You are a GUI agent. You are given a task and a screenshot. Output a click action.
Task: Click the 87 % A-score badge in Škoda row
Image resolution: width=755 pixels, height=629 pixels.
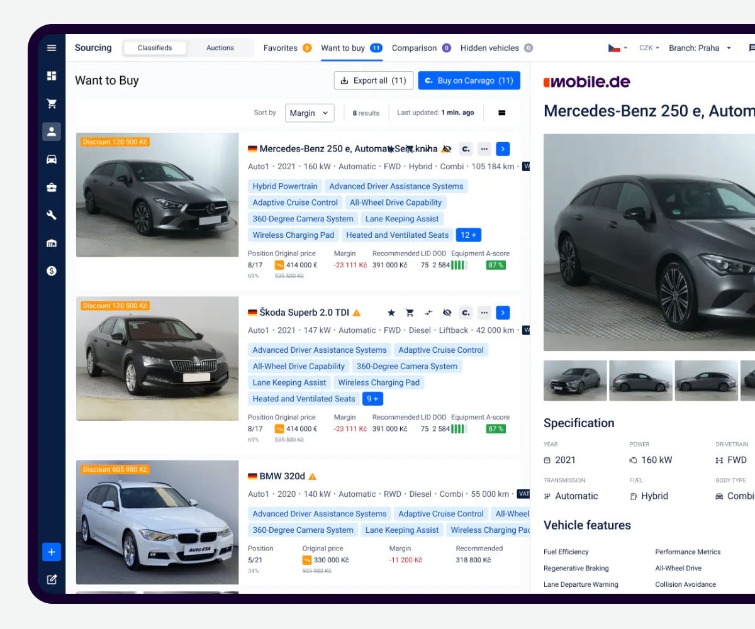496,429
